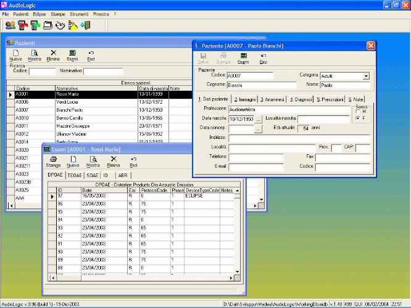Switch to the ABR exam tab
The height and width of the screenshot is (308, 411).
tap(123, 175)
